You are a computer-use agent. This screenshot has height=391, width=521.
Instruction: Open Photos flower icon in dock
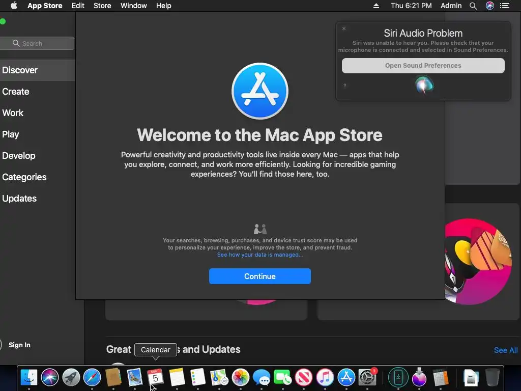(x=240, y=377)
